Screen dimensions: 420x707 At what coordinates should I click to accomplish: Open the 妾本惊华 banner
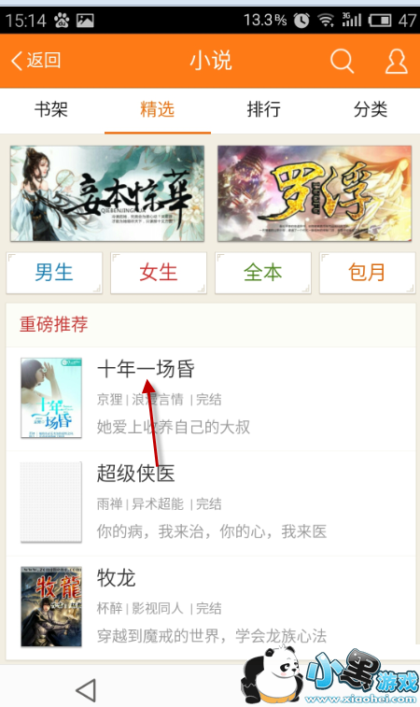click(107, 193)
